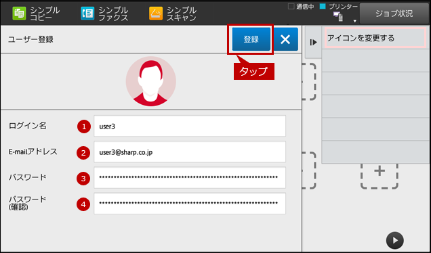Tap the printer status icon
Image resolution: width=431 pixels, height=253 pixels.
tap(338, 16)
